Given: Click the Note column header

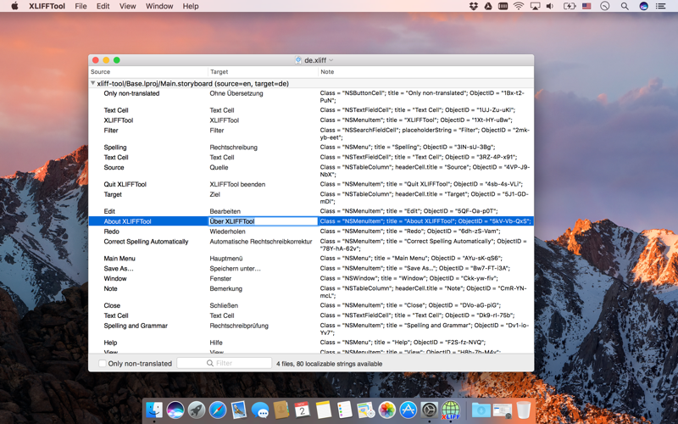Looking at the screenshot, I should click(426, 72).
